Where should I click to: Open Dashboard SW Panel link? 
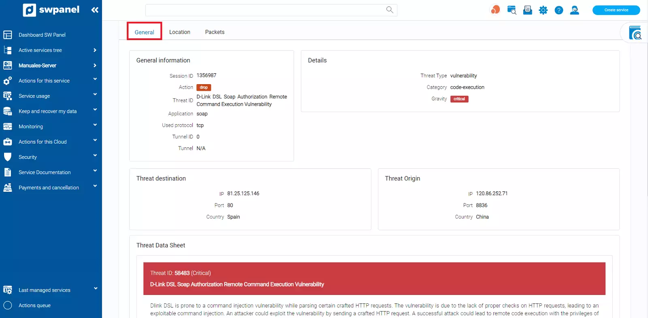42,35
